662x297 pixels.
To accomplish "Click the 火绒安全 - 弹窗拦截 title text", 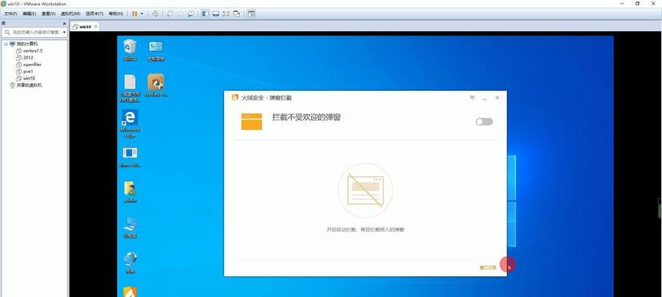I will coord(266,97).
